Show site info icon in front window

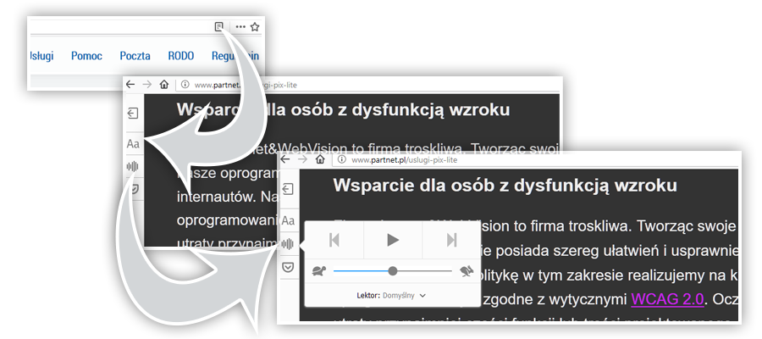coord(342,159)
